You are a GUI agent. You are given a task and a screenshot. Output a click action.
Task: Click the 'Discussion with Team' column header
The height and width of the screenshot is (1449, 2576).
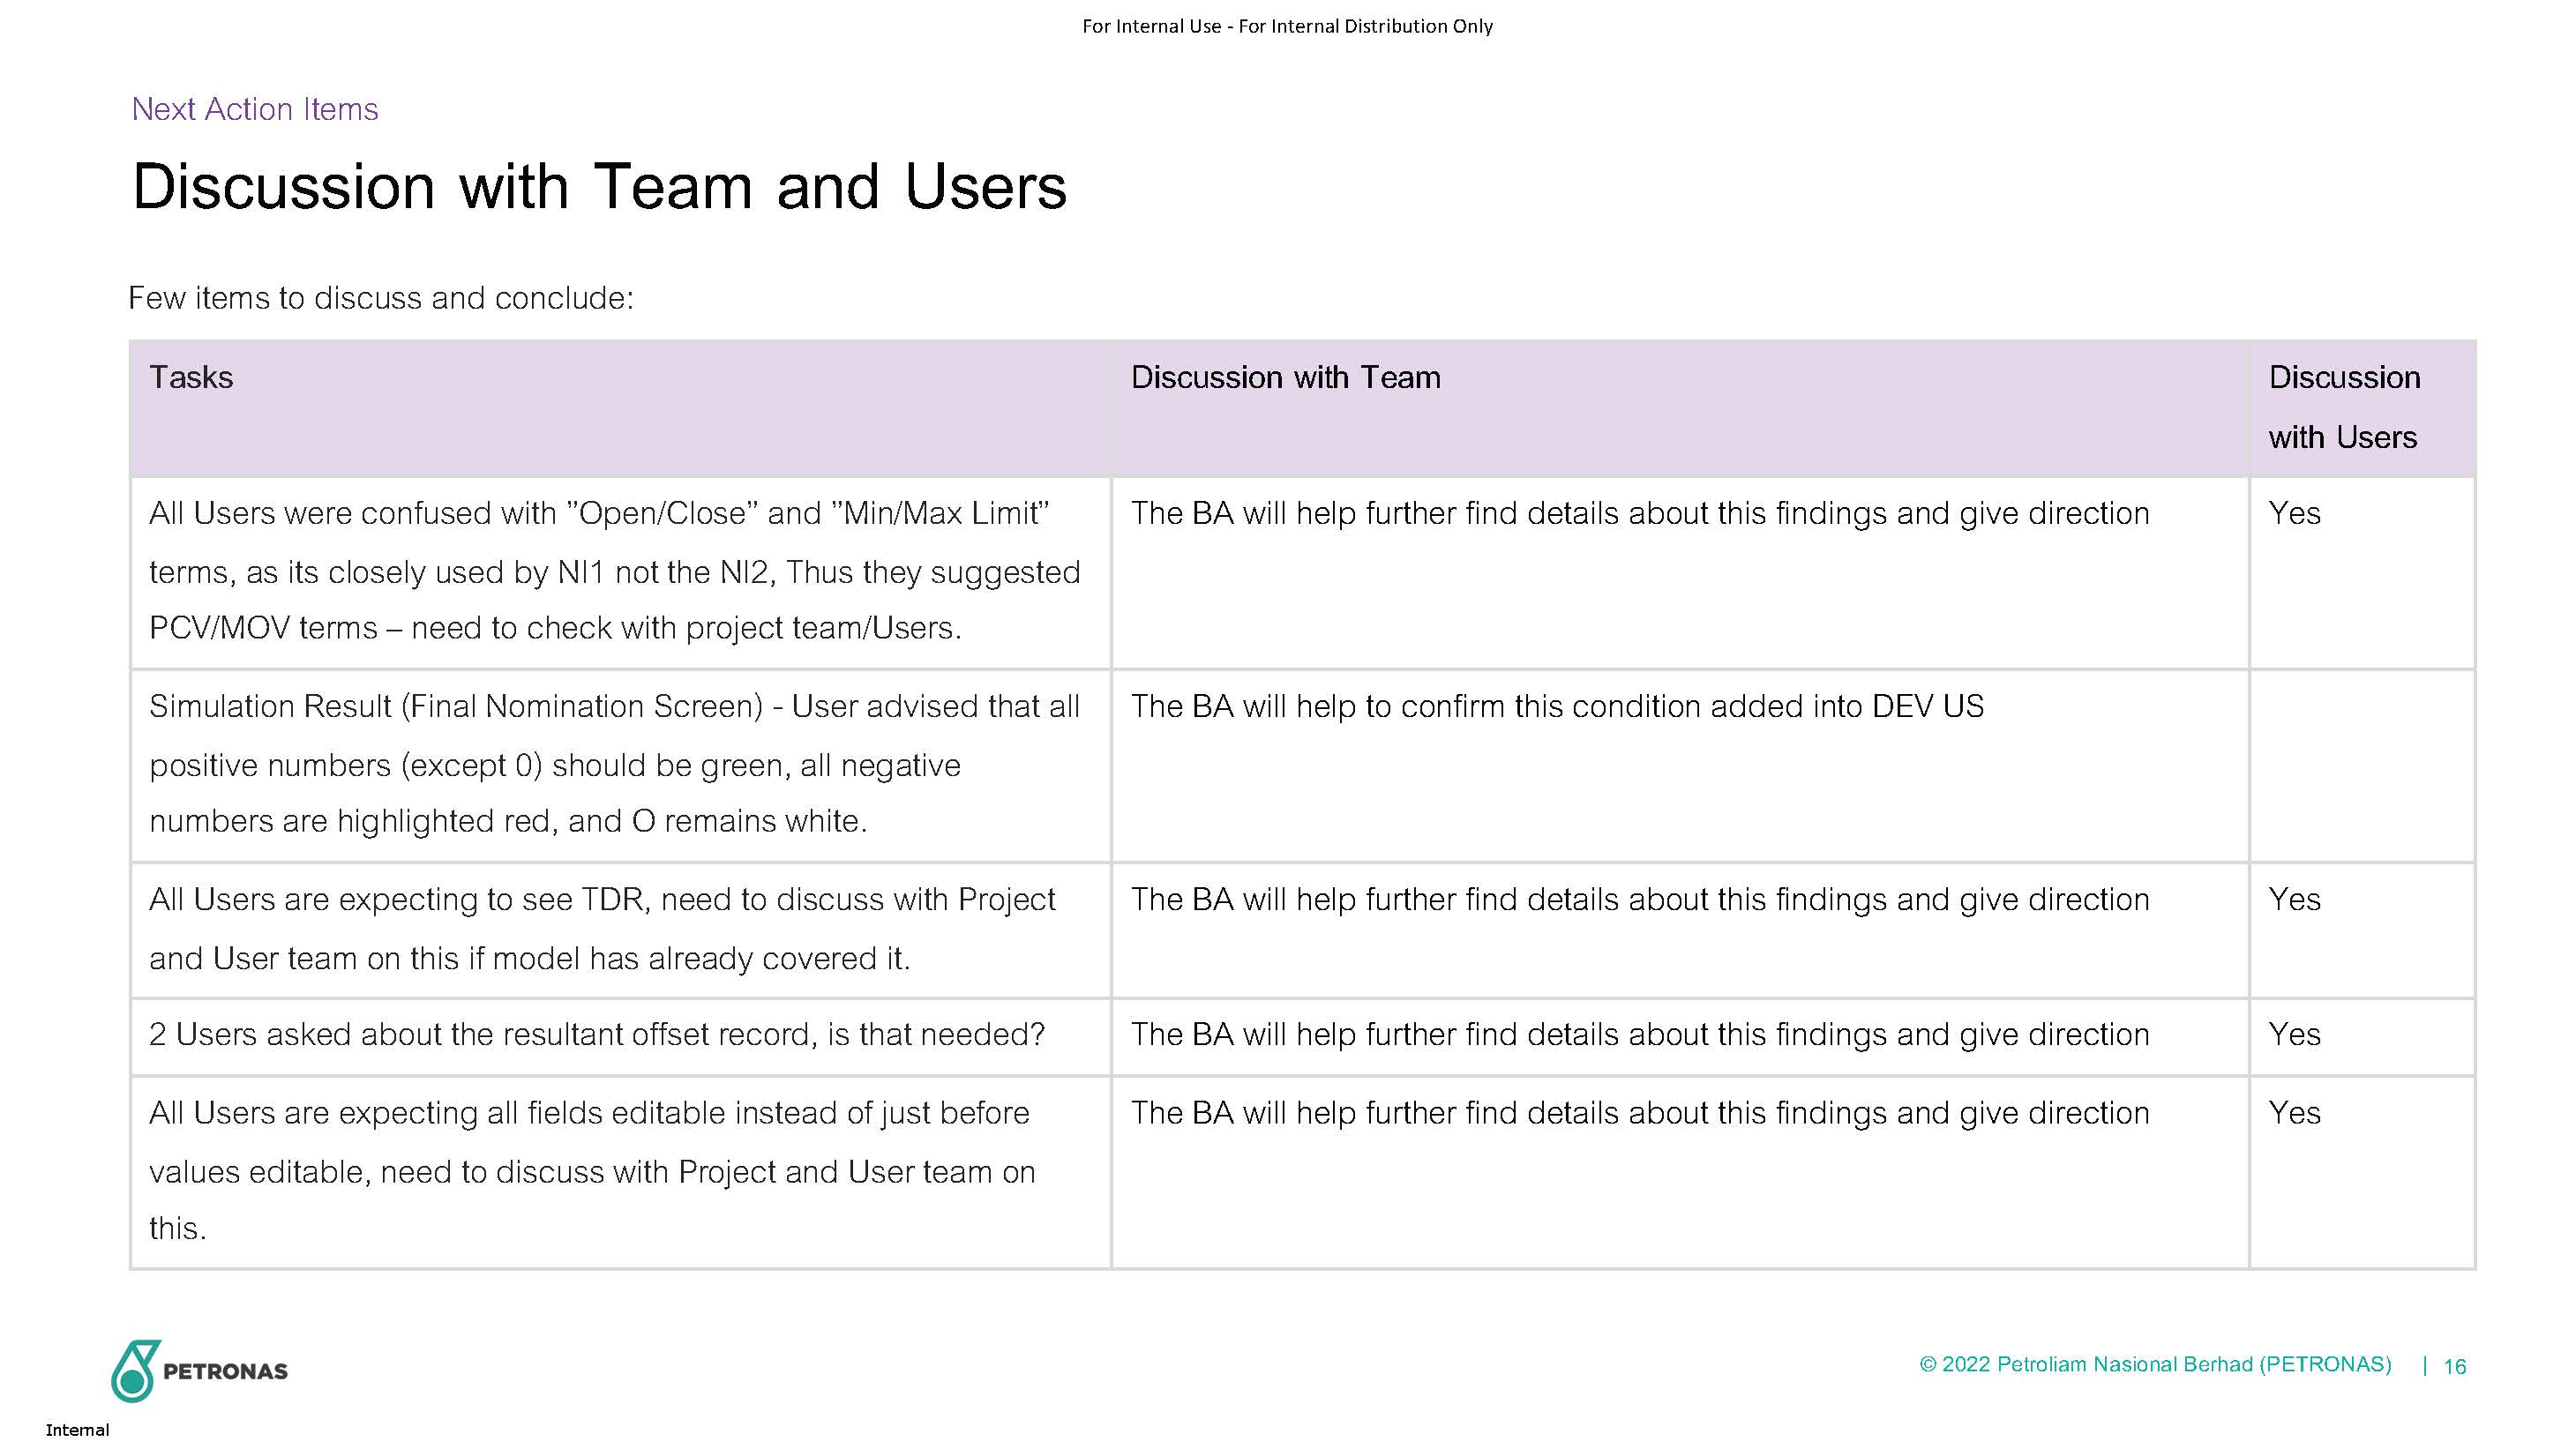(x=1285, y=378)
